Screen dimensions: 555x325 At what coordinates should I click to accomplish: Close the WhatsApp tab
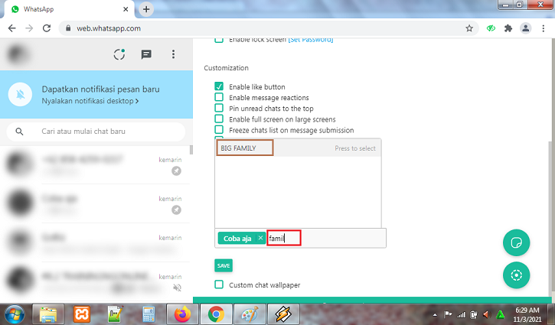coord(126,9)
